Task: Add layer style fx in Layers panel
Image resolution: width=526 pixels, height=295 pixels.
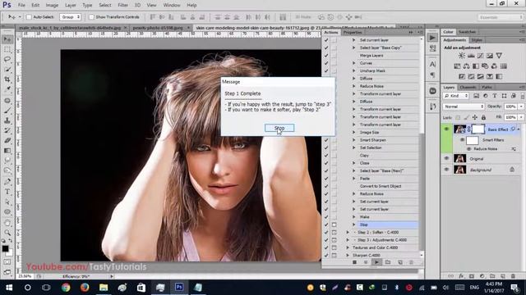Action: (x=462, y=276)
